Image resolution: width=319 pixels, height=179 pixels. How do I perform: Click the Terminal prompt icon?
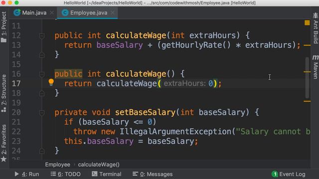[x=94, y=174]
